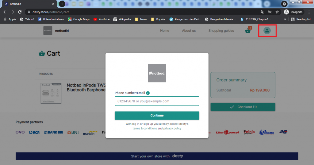Open the Reading list
The height and width of the screenshot is (165, 314).
tap(301, 19)
